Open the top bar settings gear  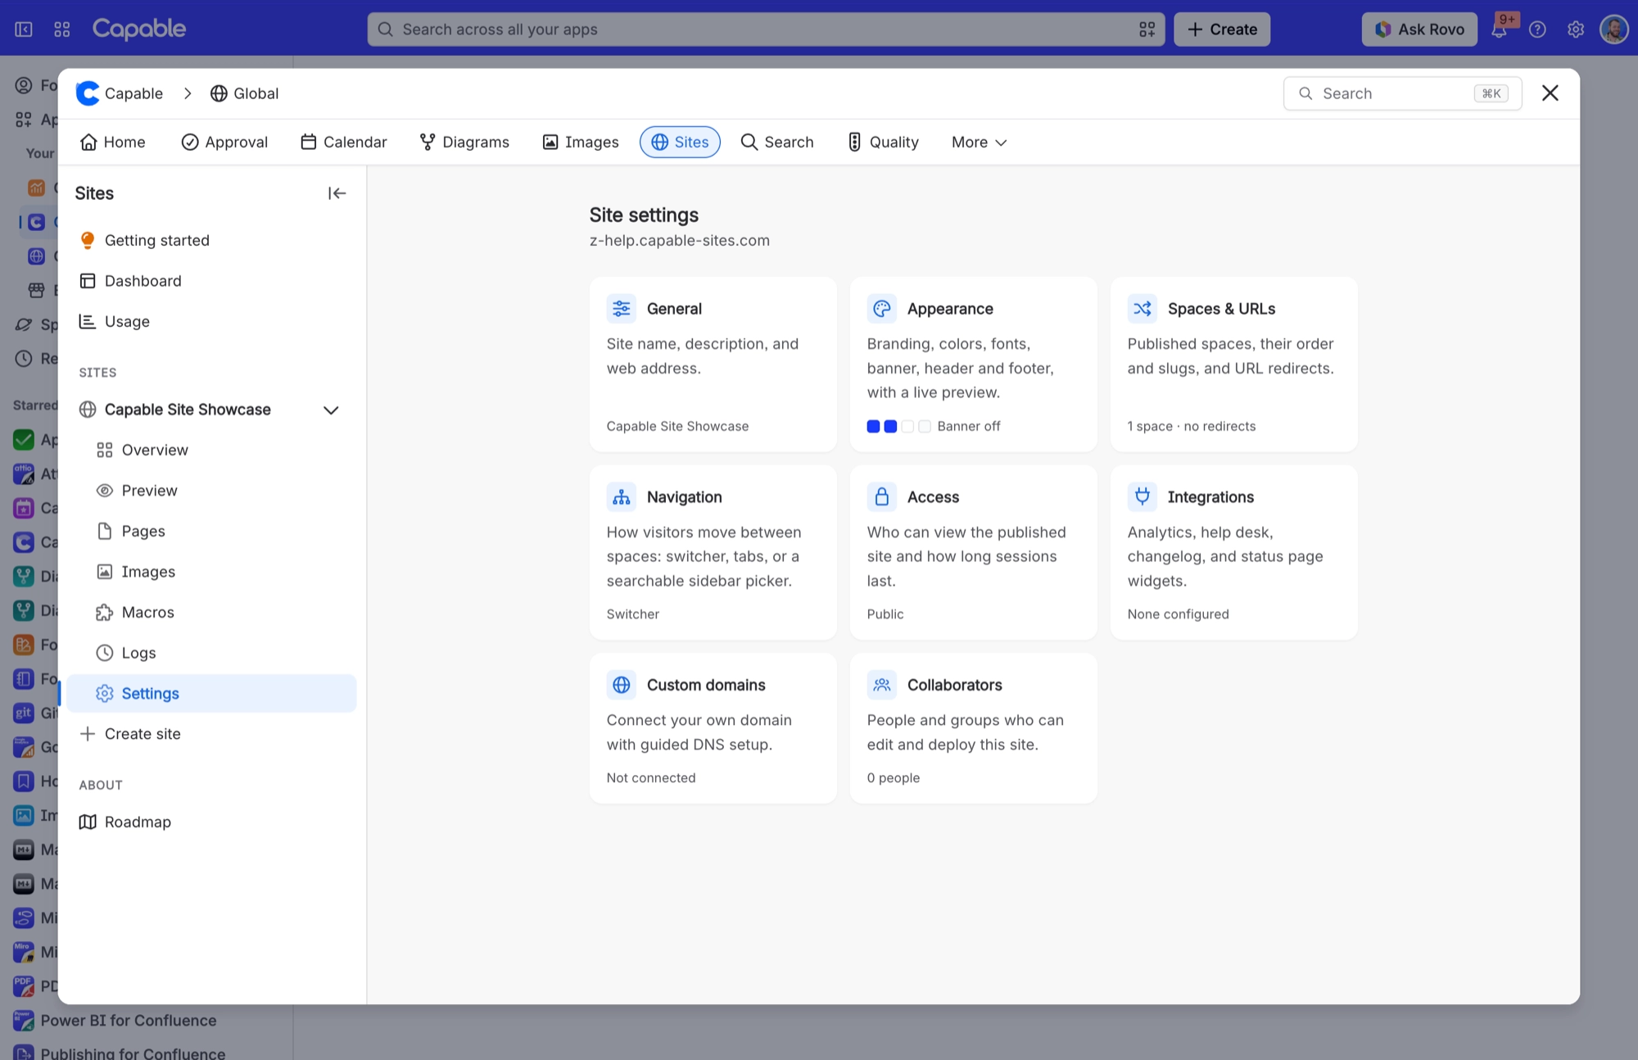pos(1576,29)
